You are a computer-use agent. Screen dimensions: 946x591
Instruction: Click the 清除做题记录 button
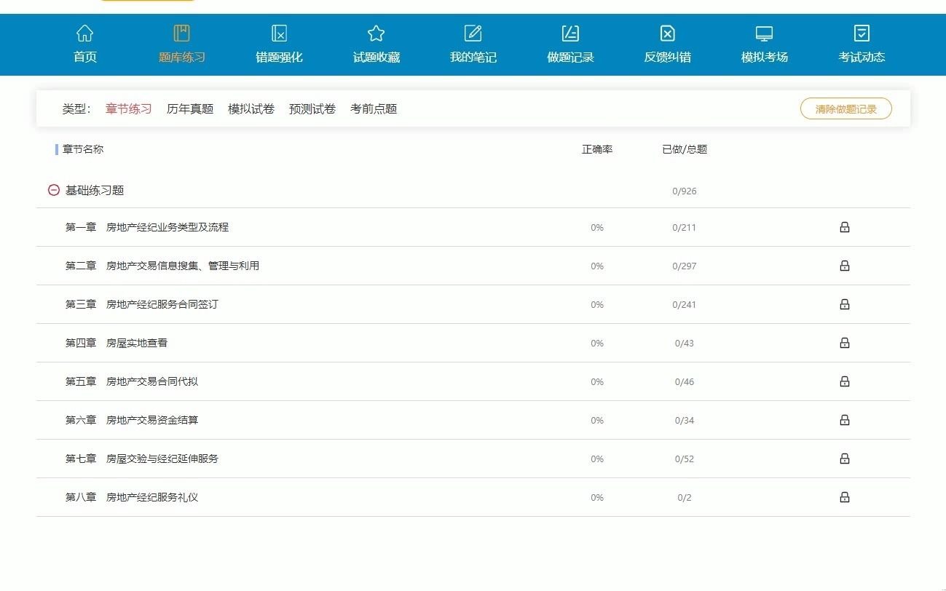pos(846,109)
